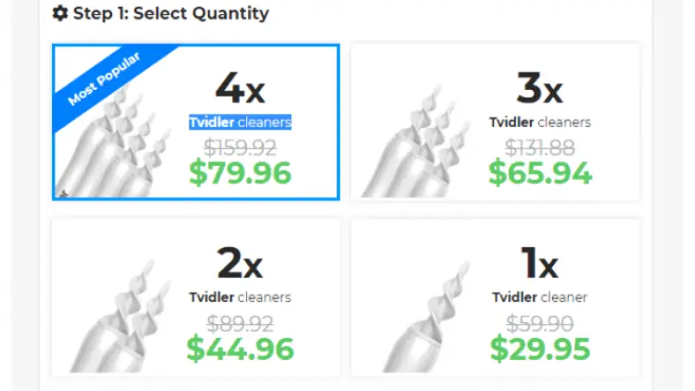Click the crossed-out $89.92 price
The image size is (695, 391).
tap(240, 322)
